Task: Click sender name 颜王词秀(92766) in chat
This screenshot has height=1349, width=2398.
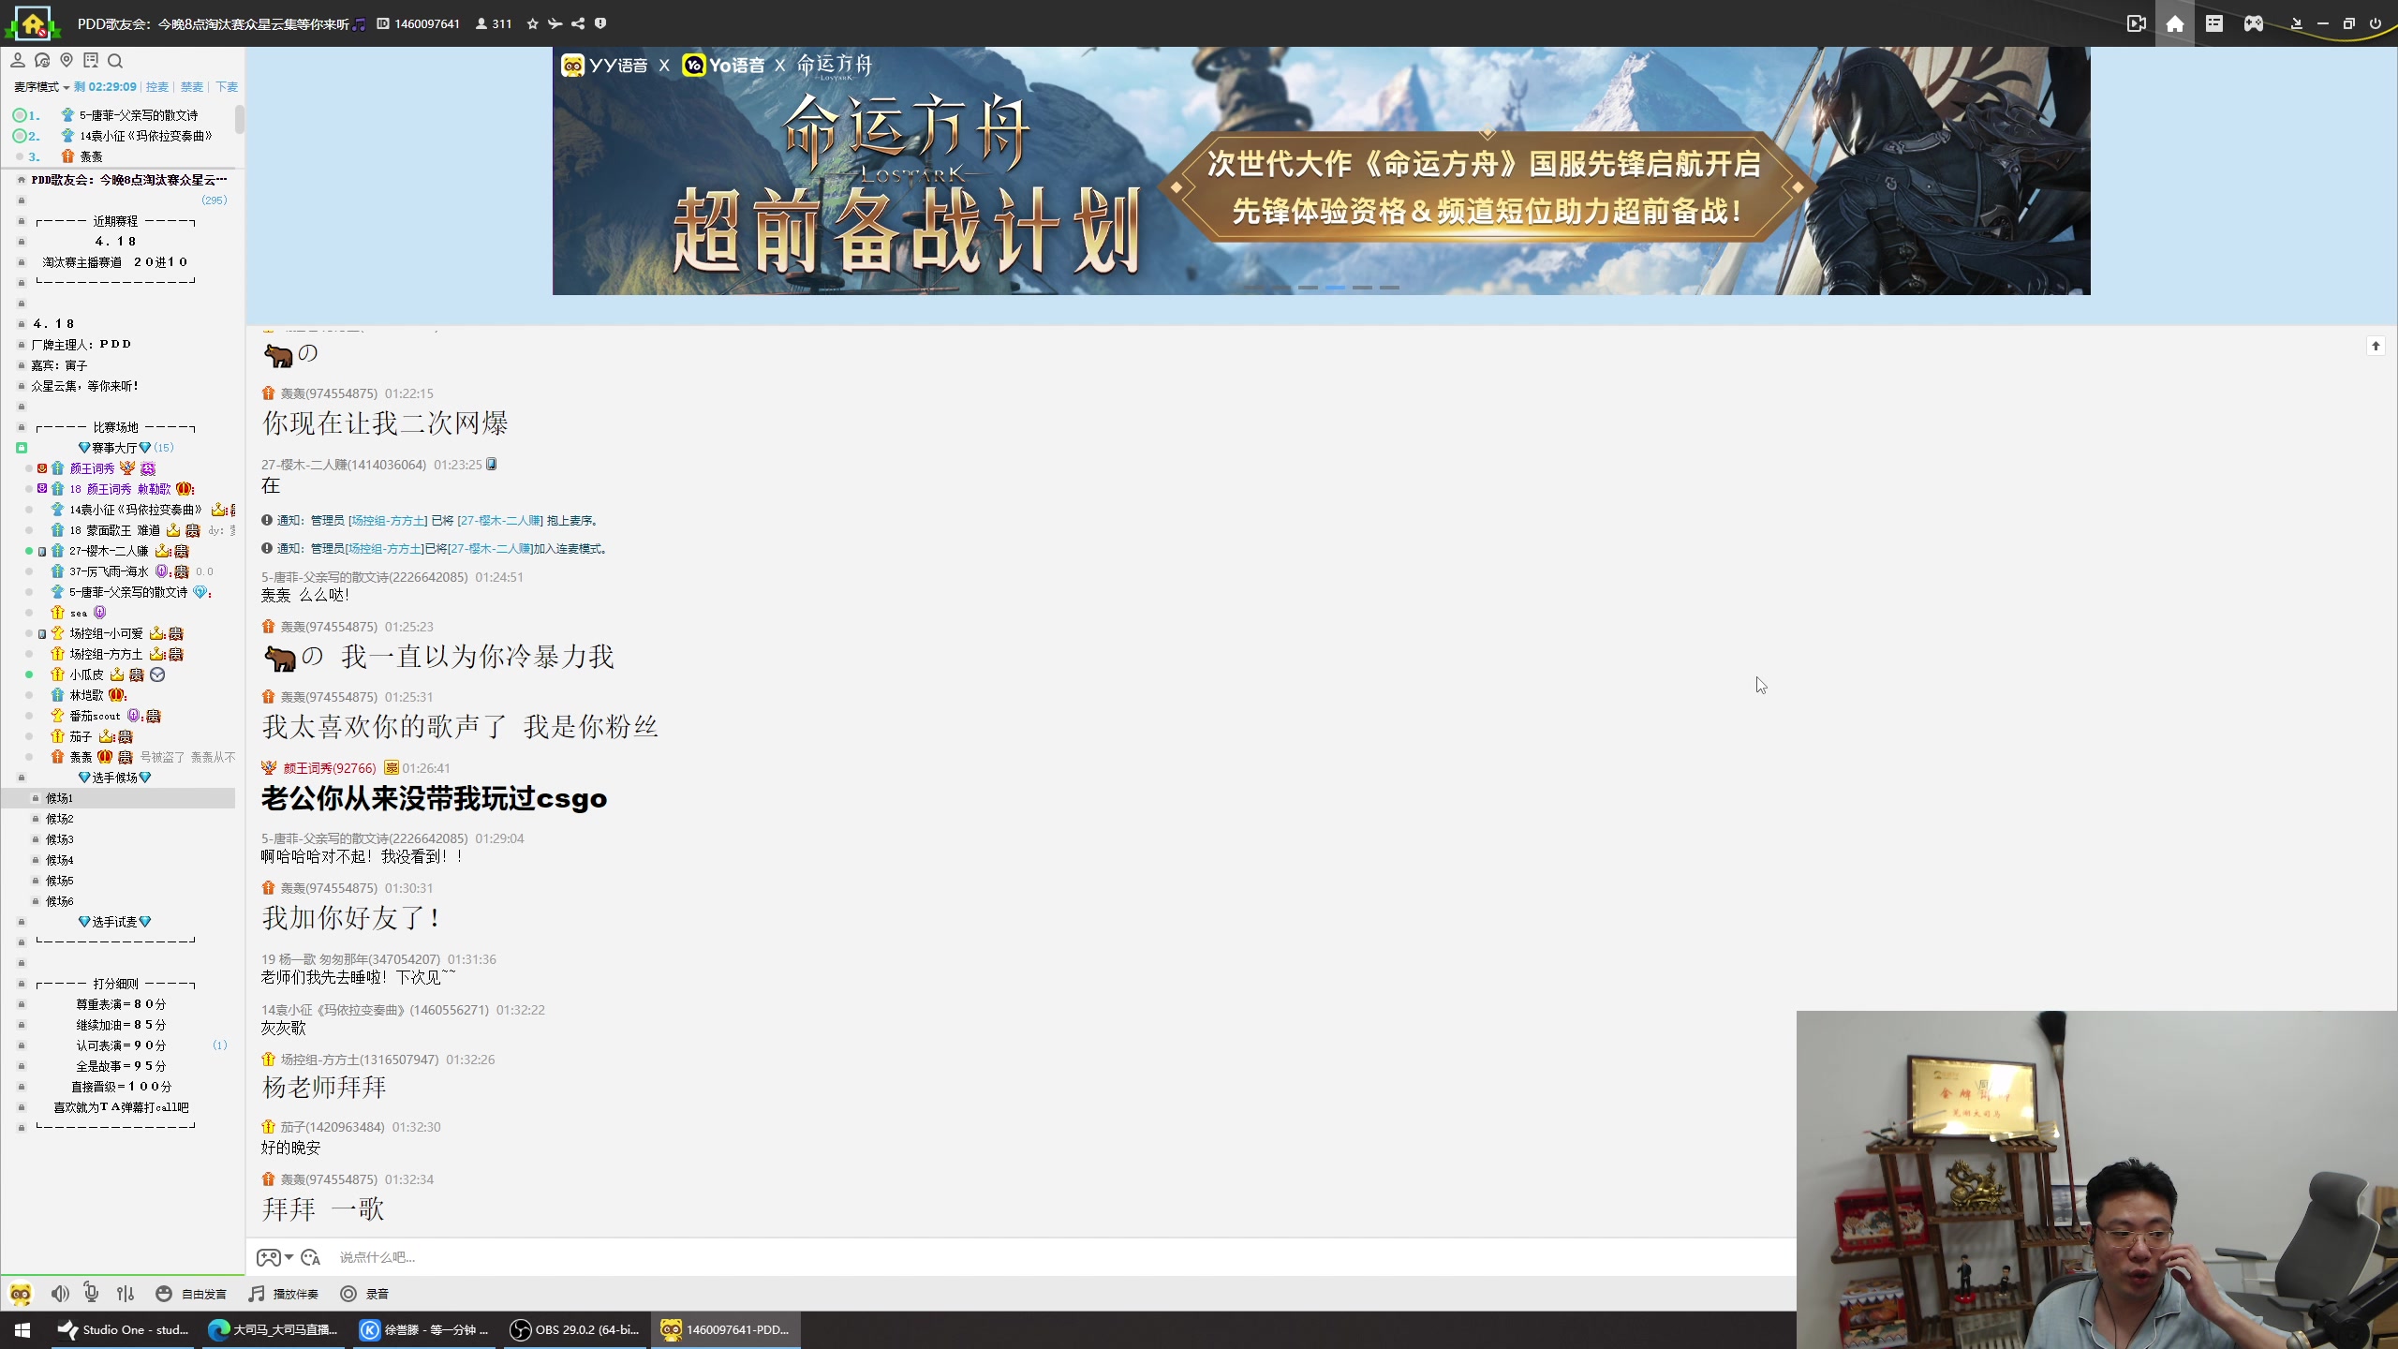Action: click(x=330, y=768)
